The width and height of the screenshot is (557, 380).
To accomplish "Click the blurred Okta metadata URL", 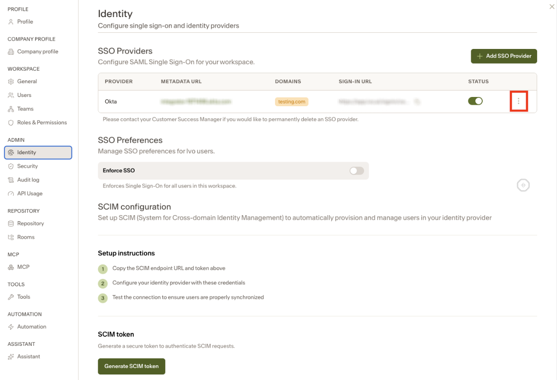I will pyautogui.click(x=196, y=101).
